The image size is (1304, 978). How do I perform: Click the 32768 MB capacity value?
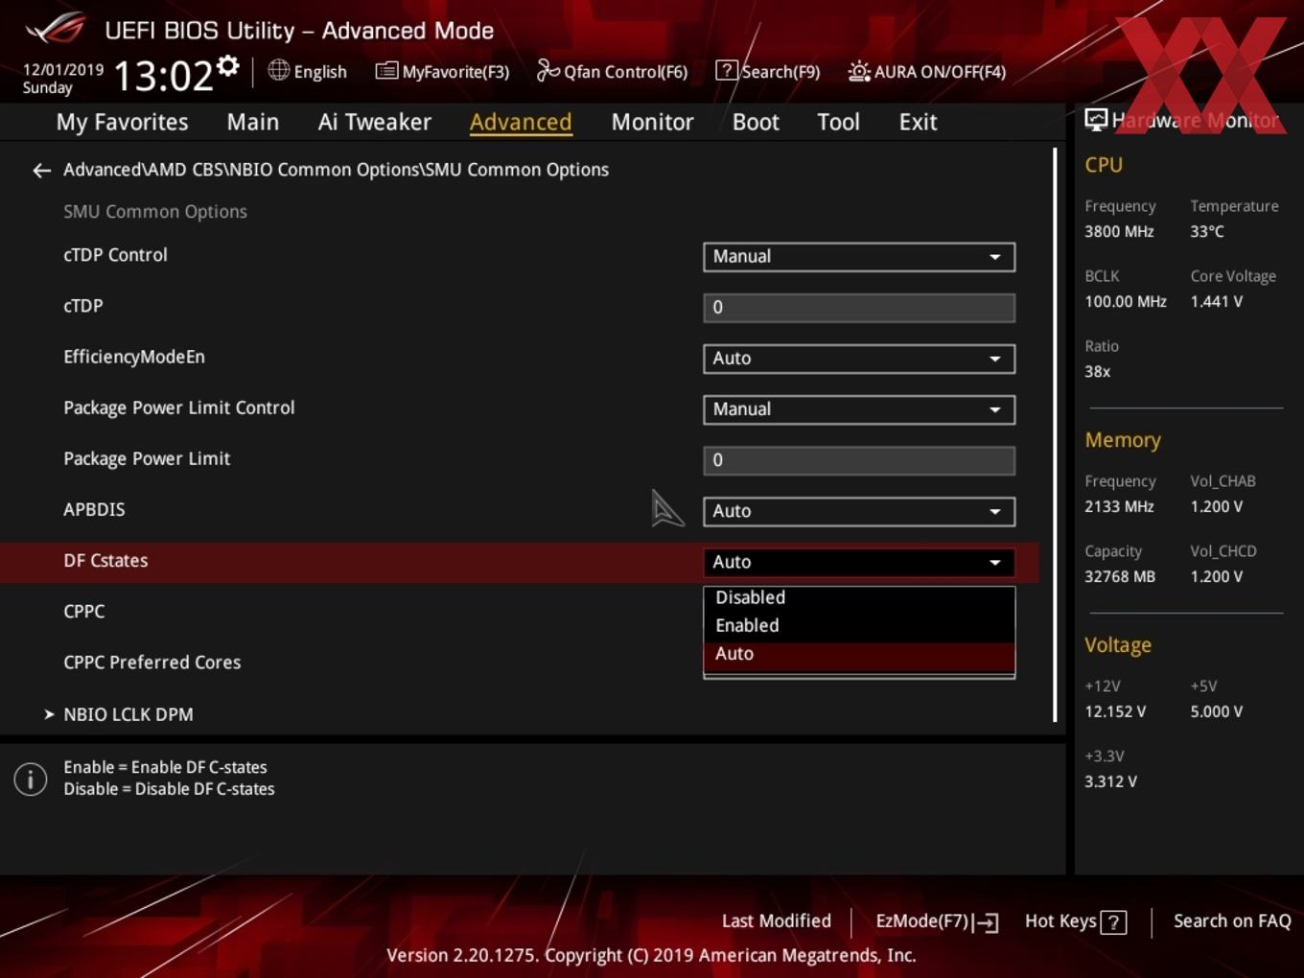pyautogui.click(x=1120, y=576)
